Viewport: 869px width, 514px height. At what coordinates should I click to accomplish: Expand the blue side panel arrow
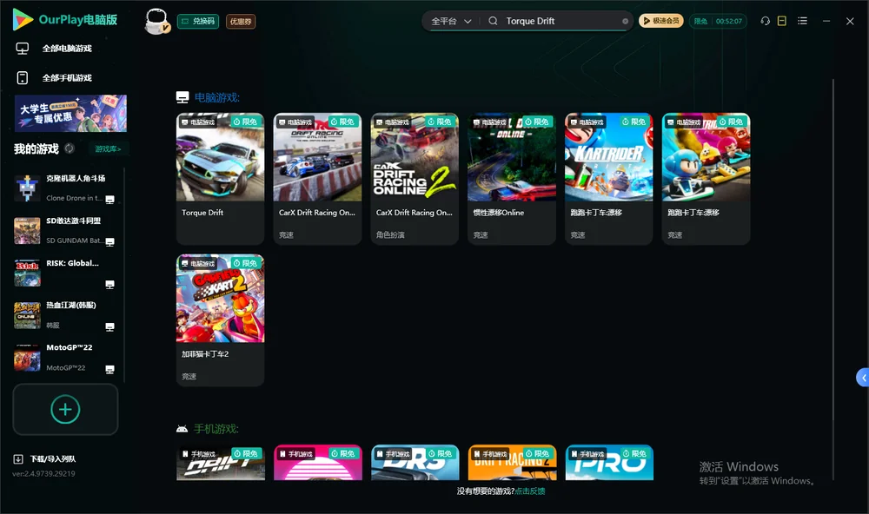point(863,378)
